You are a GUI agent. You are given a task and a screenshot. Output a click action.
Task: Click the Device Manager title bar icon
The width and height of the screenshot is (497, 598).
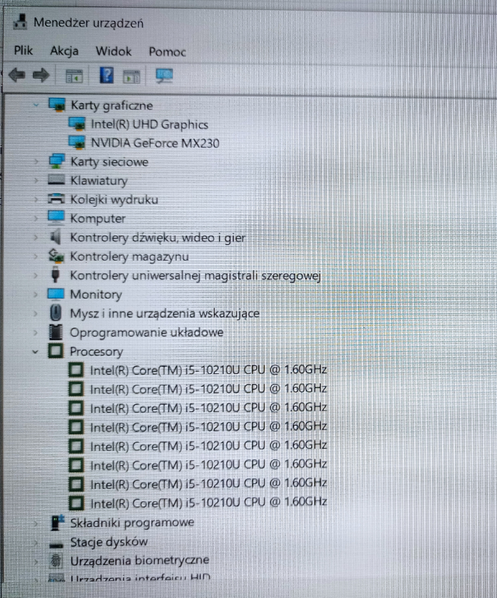pos(20,22)
